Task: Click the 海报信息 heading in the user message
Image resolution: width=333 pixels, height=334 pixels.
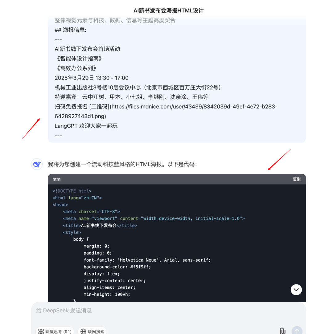Action: click(70, 30)
